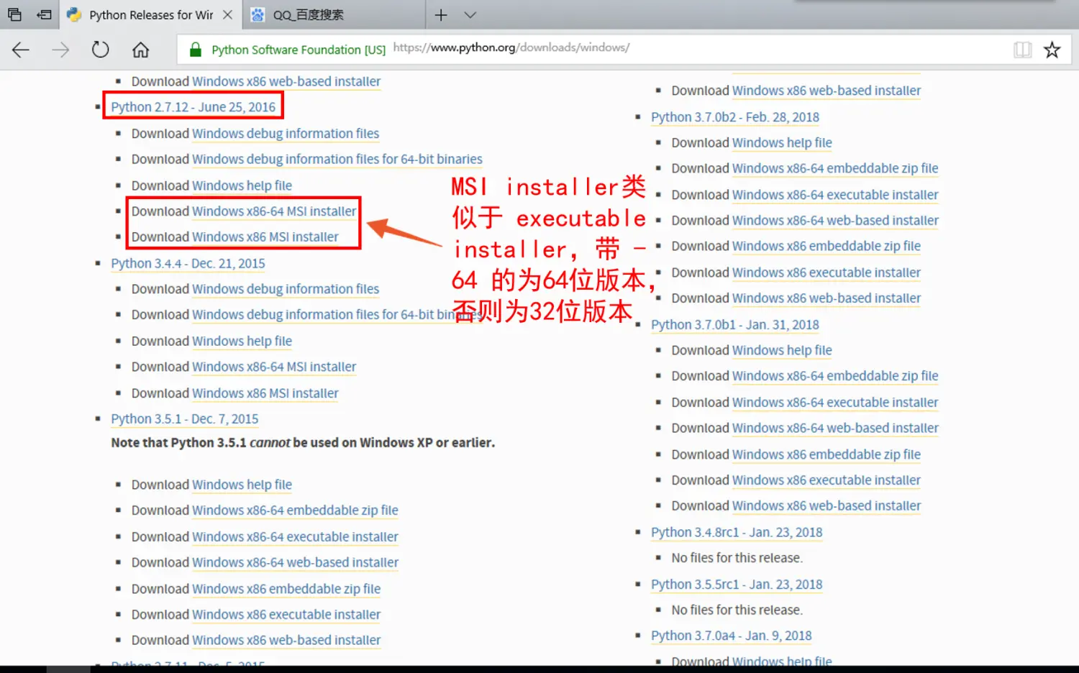Open Python 3.7.0a4 - Jan. 9, 2018 release
Image resolution: width=1079 pixels, height=673 pixels.
(732, 636)
